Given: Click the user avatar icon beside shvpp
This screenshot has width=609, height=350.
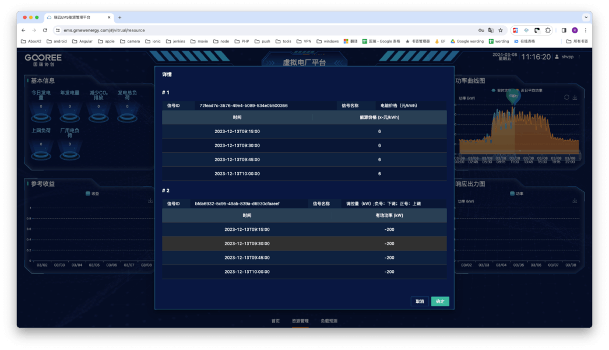Looking at the screenshot, I should 557,57.
